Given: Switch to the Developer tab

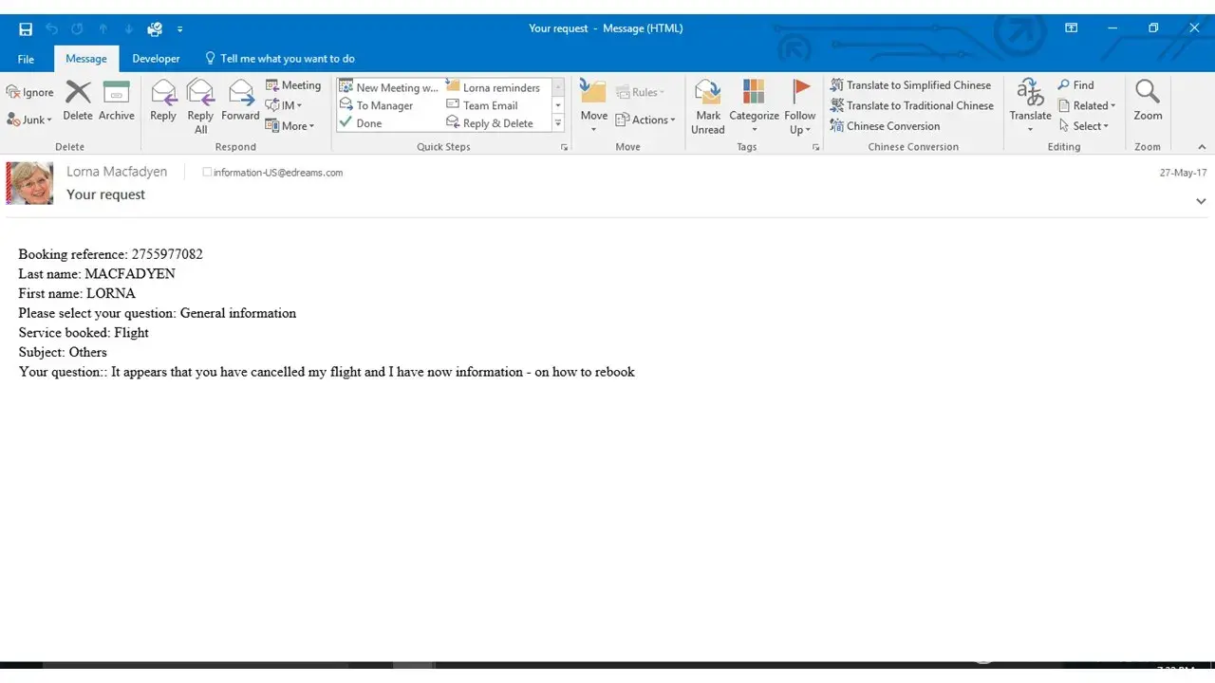Looking at the screenshot, I should 156,59.
